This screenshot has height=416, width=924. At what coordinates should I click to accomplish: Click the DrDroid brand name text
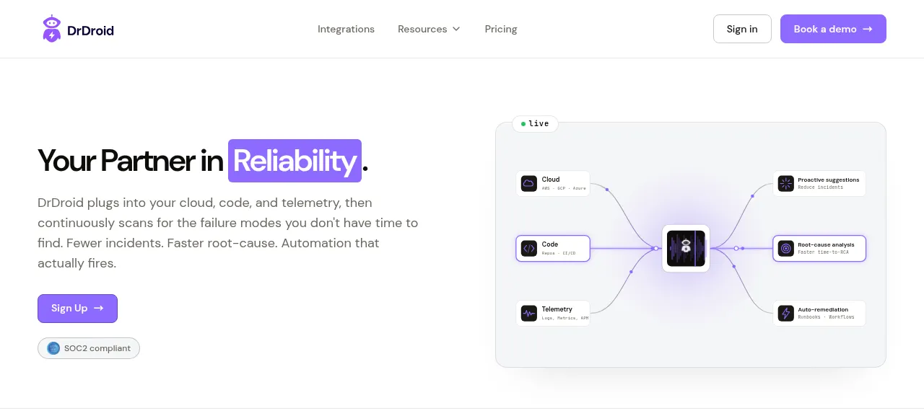tap(90, 30)
